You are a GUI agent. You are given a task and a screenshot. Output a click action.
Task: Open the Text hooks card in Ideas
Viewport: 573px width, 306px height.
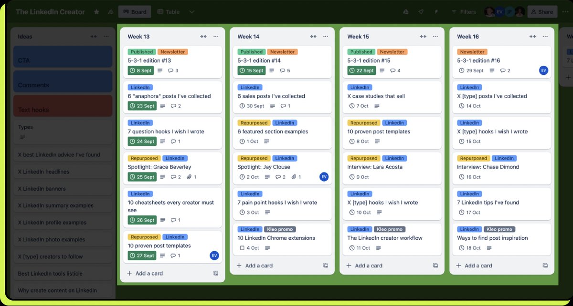[63, 106]
